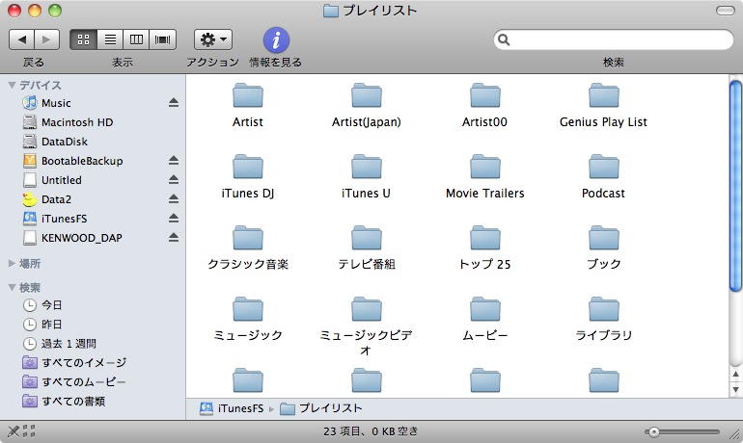Go back with the left arrow button
The height and width of the screenshot is (443, 743).
coord(22,39)
